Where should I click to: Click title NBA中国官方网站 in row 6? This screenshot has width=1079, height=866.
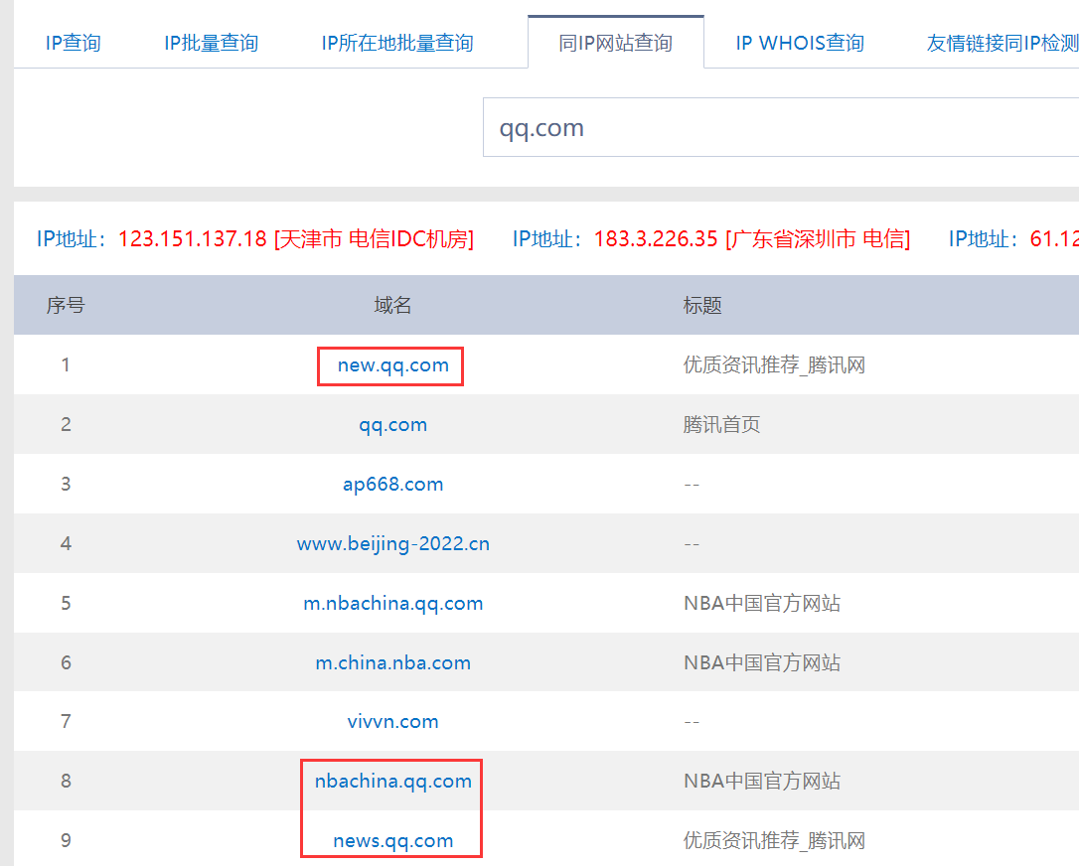tap(762, 662)
